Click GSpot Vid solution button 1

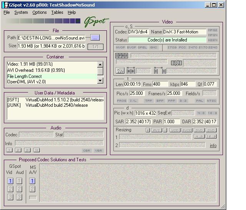(10, 181)
